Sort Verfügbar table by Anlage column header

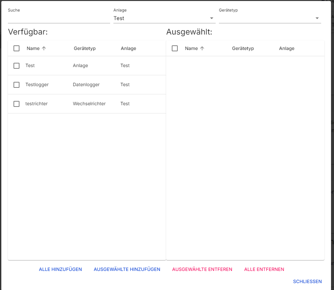click(128, 48)
